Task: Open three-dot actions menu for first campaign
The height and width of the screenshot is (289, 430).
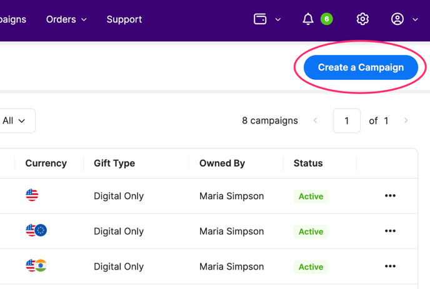Action: pos(390,196)
